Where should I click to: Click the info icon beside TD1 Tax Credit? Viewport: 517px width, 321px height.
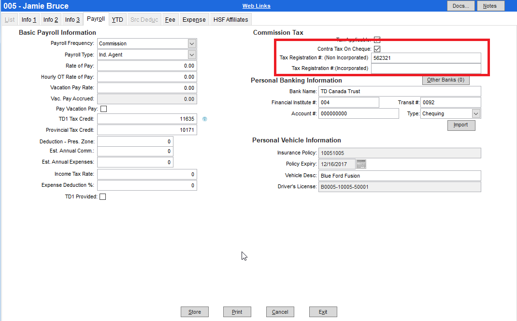205,119
